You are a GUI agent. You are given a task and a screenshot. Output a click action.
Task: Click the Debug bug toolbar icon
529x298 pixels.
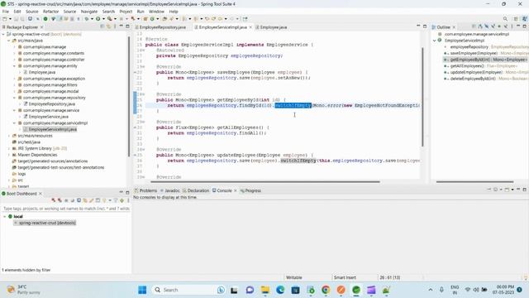[87, 19]
